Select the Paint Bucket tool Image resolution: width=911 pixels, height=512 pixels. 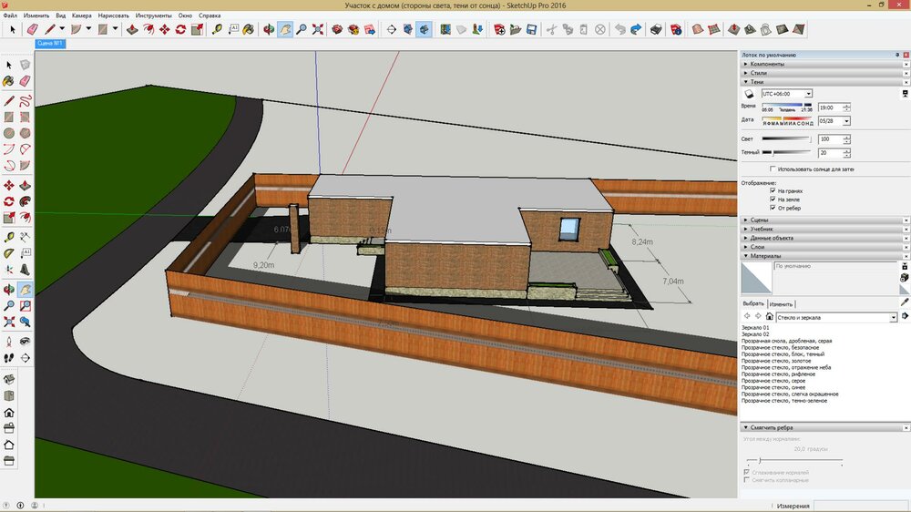pos(250,29)
